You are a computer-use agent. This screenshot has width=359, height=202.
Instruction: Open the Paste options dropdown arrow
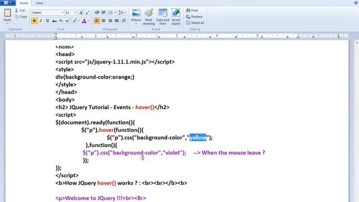[7, 24]
